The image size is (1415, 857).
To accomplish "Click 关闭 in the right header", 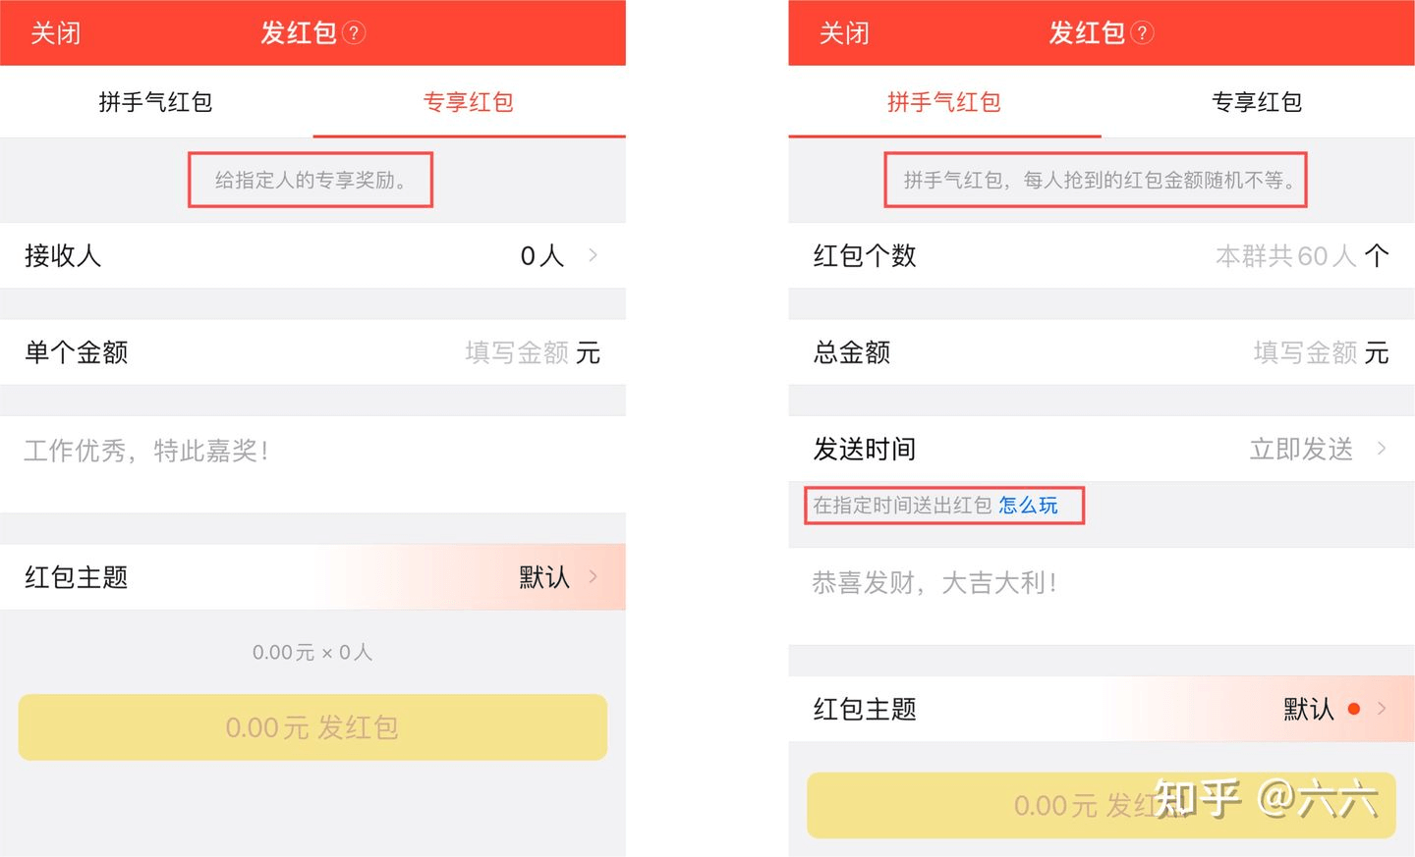I will coord(844,33).
